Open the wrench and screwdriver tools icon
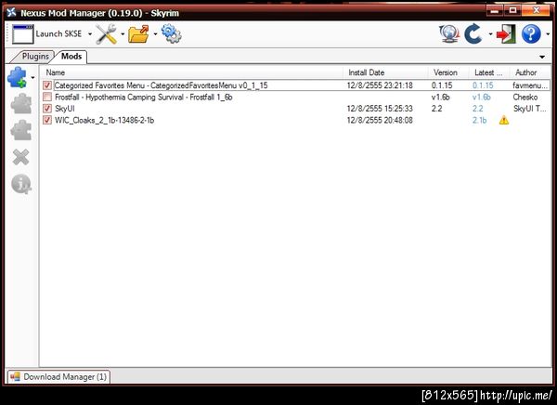The width and height of the screenshot is (557, 405). tap(107, 34)
